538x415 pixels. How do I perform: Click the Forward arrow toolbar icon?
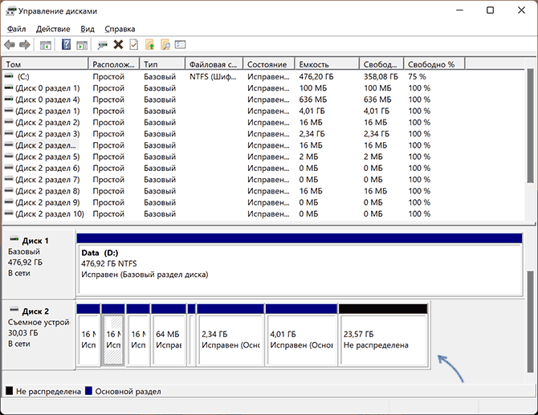(25, 45)
